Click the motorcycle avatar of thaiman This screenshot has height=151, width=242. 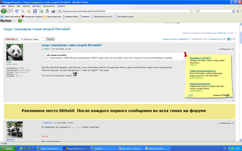point(15,130)
